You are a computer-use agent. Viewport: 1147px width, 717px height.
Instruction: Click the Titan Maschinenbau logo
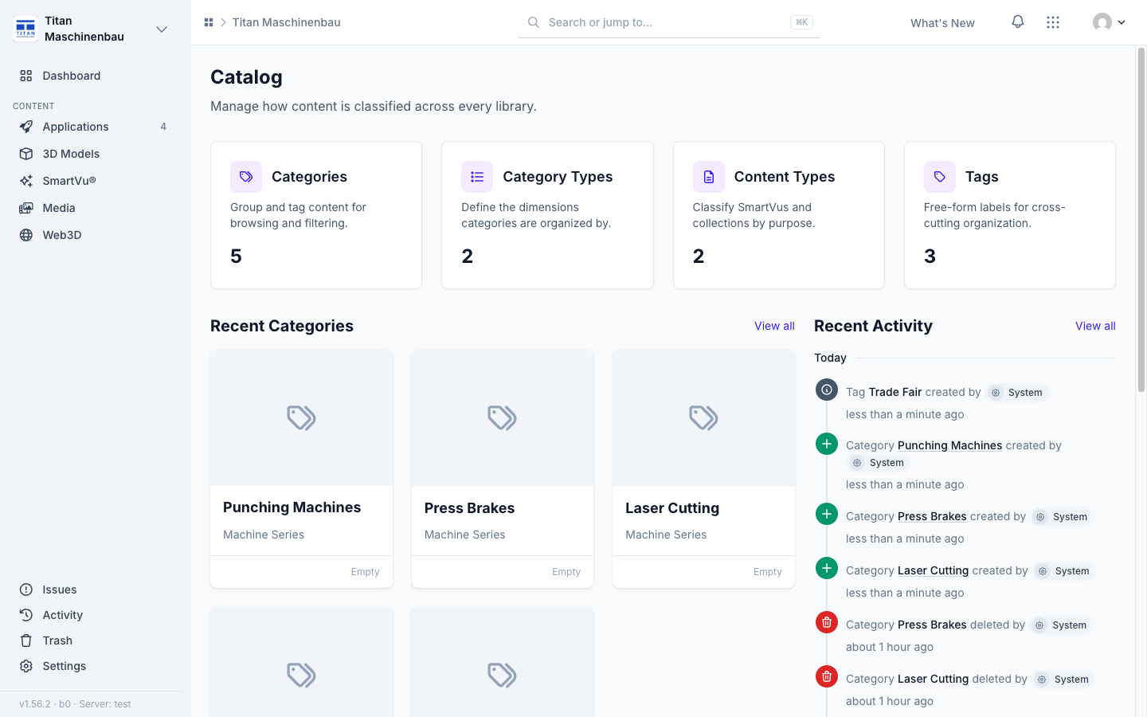(25, 29)
